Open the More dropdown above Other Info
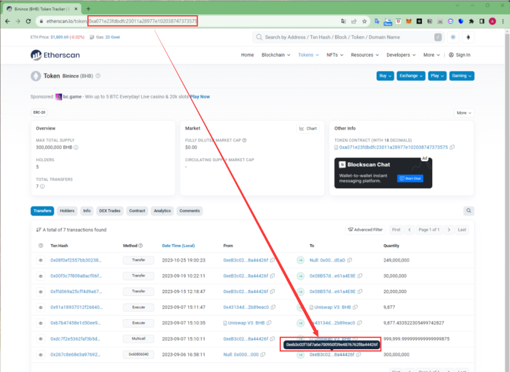This screenshot has width=510, height=372. pyautogui.click(x=464, y=113)
